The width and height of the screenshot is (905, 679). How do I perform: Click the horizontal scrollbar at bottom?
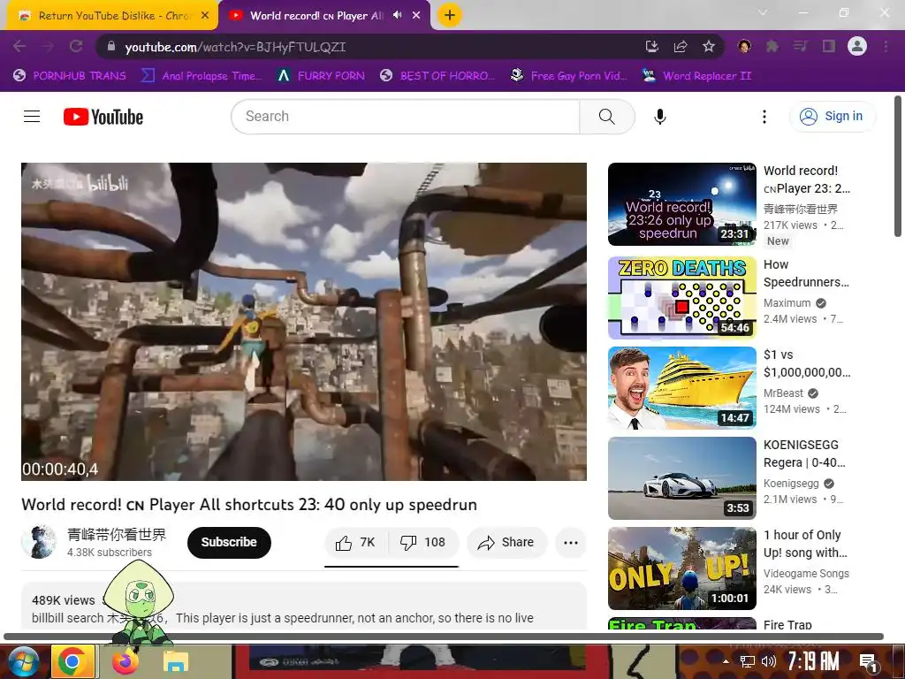pyautogui.click(x=444, y=637)
